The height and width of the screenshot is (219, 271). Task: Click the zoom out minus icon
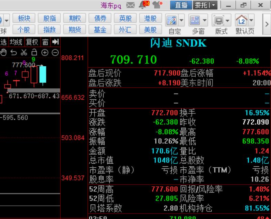pyautogui.click(x=55, y=53)
